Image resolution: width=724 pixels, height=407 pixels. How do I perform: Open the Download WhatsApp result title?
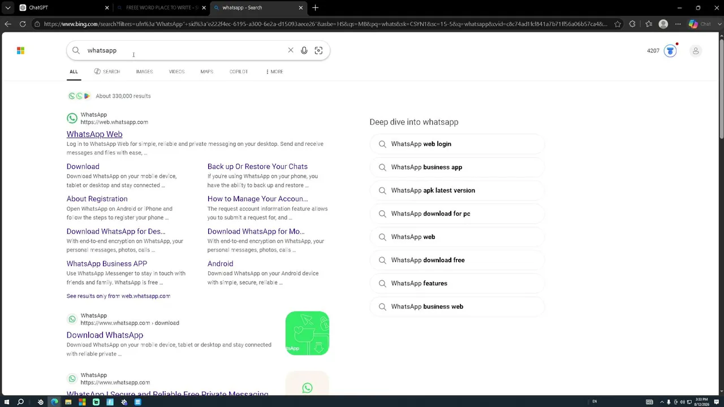(x=105, y=335)
